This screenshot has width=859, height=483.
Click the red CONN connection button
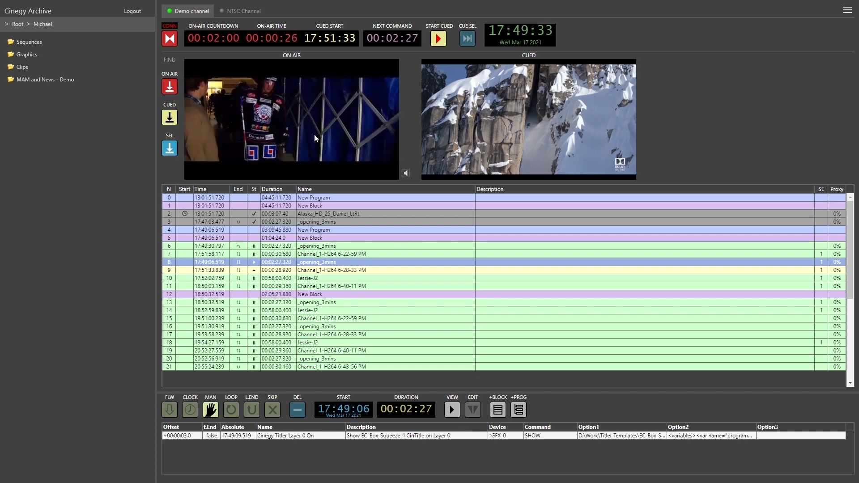[x=170, y=38]
